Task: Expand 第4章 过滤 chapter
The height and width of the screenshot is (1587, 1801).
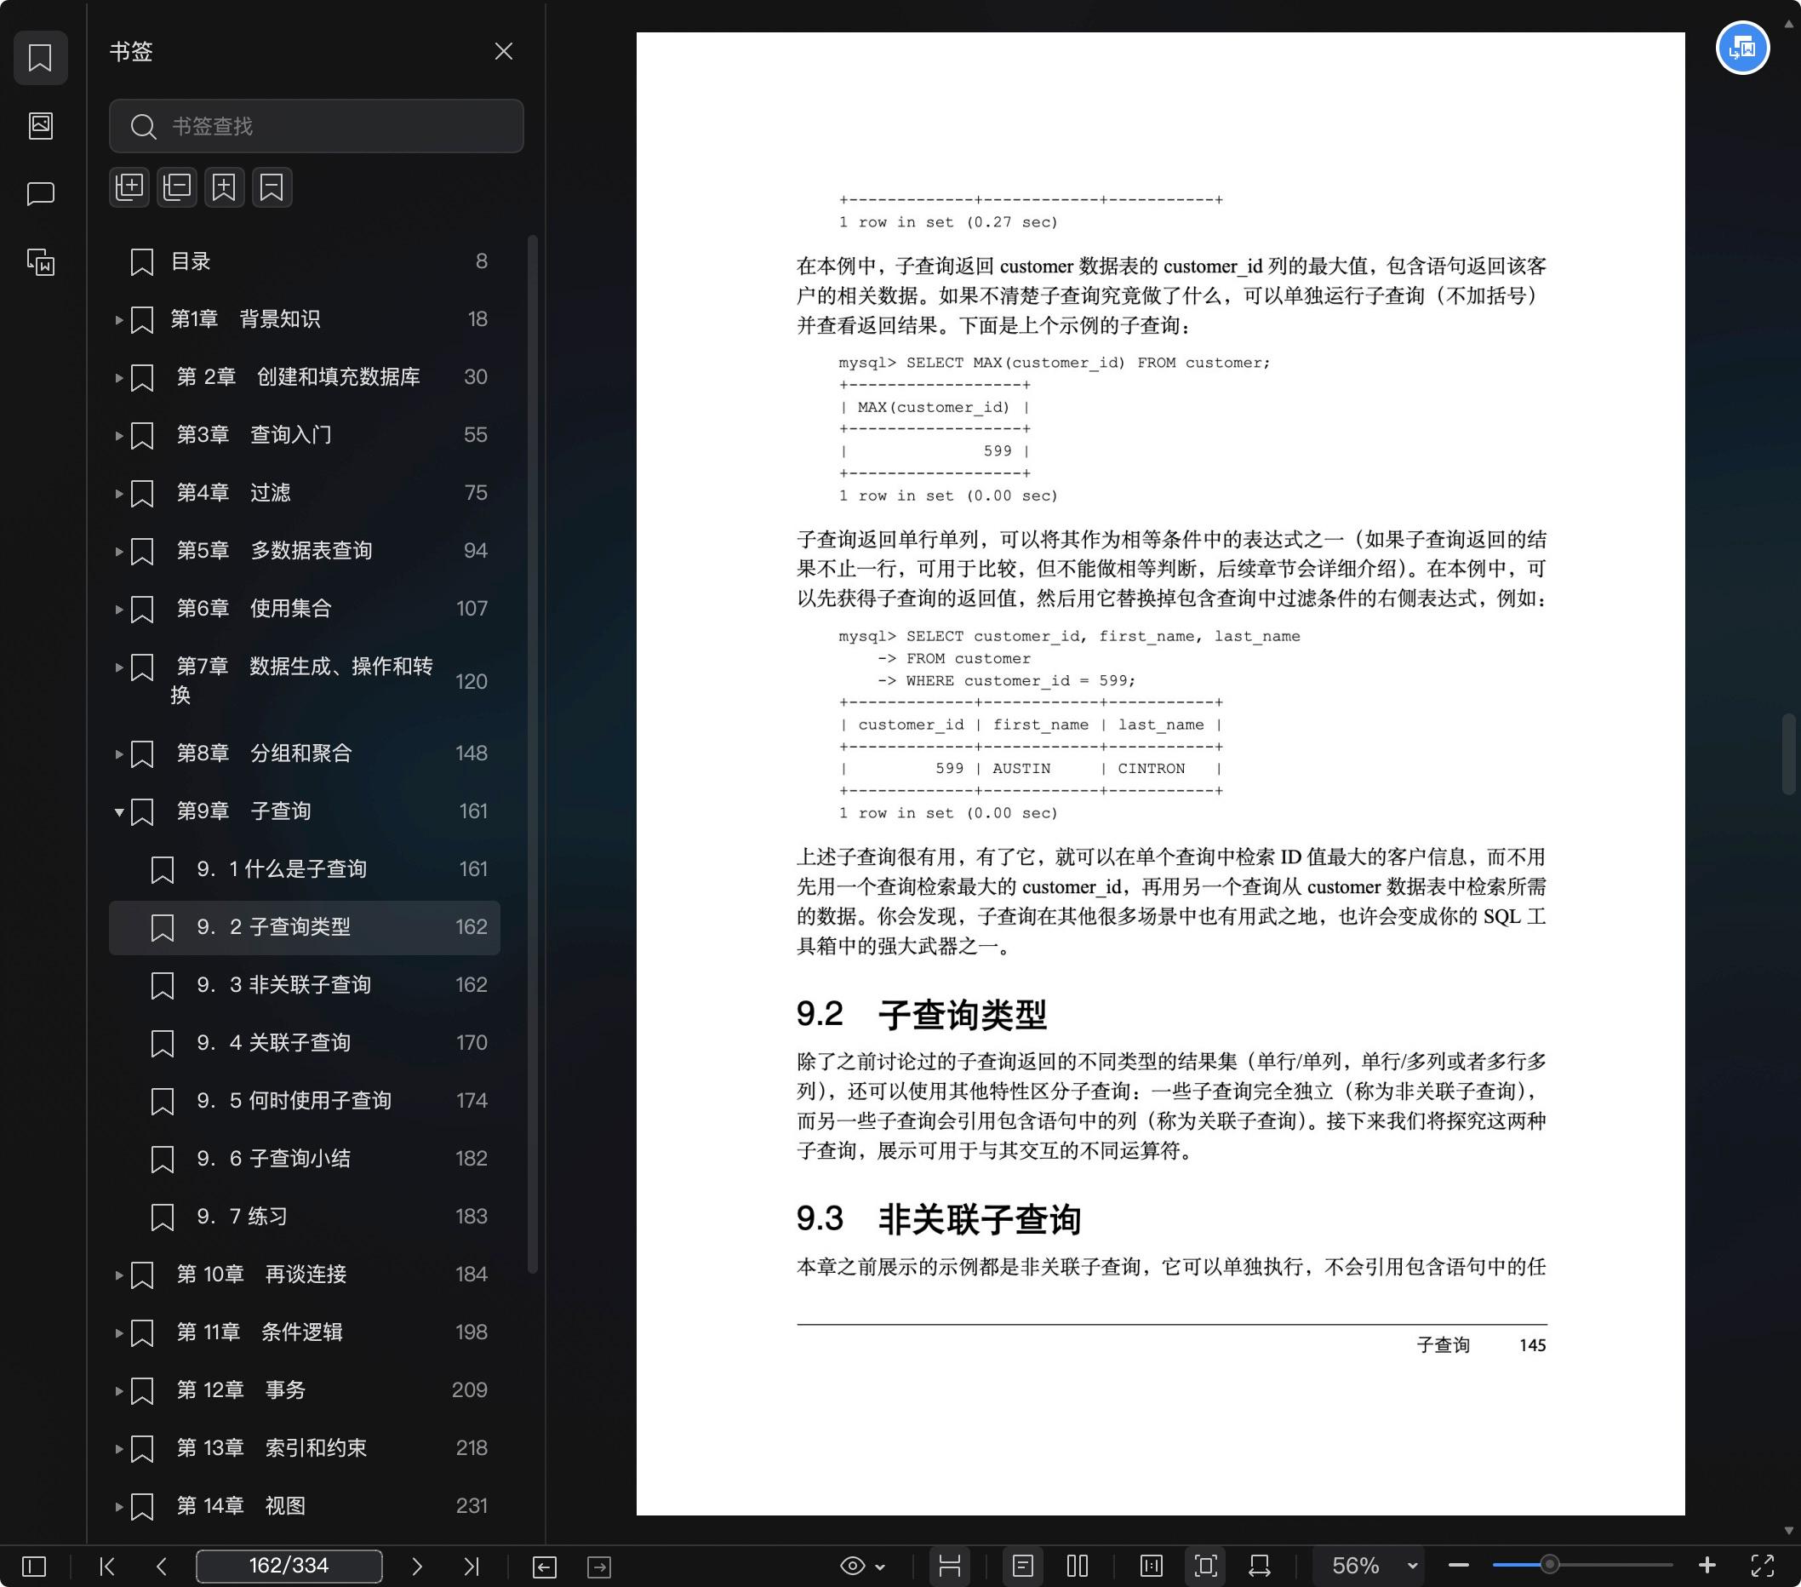Action: 118,494
